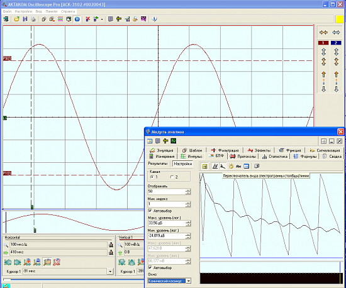
Task: Click the floppy disk save icon
Action: (25, 19)
